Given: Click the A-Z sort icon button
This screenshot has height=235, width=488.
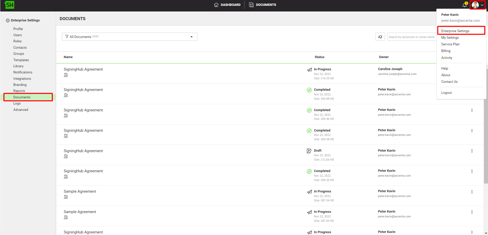Looking at the screenshot, I should [380, 37].
